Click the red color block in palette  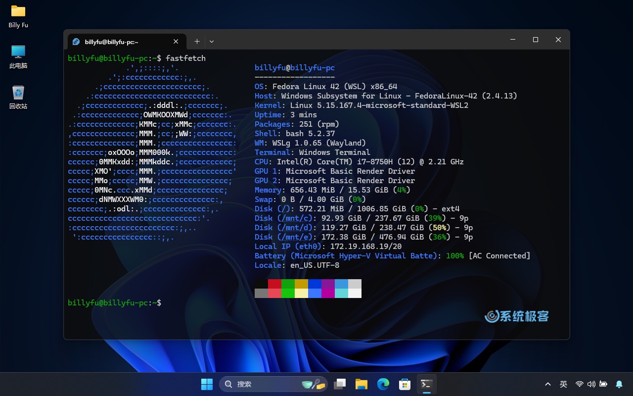(274, 284)
